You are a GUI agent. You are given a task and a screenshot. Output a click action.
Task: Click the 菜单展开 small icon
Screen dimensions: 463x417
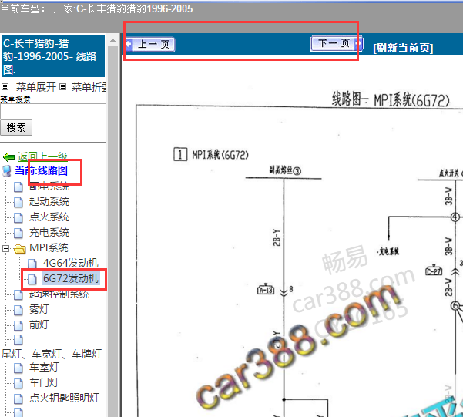pos(5,87)
